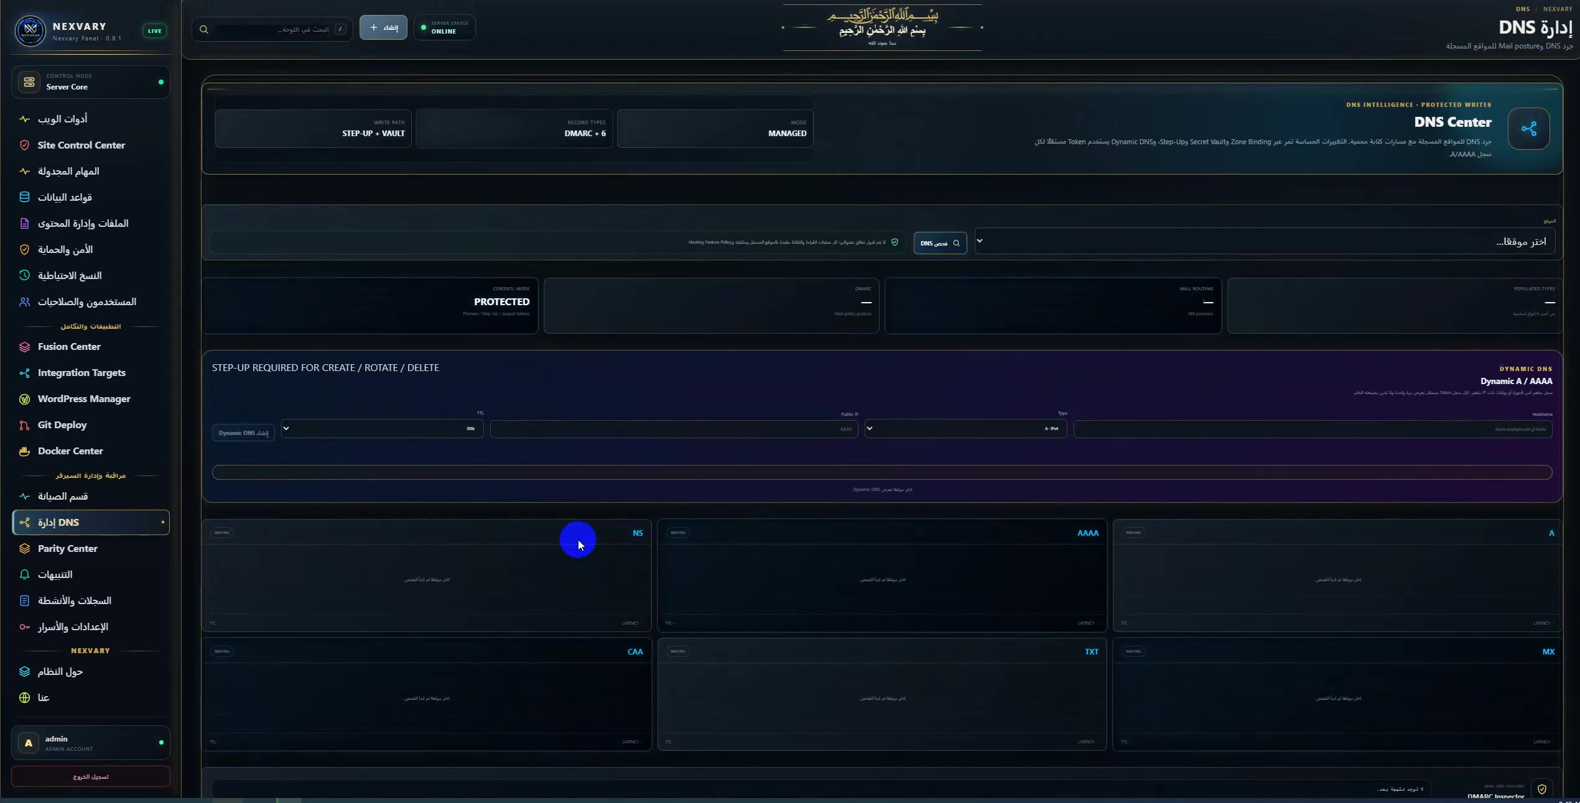Image resolution: width=1580 pixels, height=803 pixels.
Task: Click the فحص DNS check button
Action: pyautogui.click(x=940, y=243)
